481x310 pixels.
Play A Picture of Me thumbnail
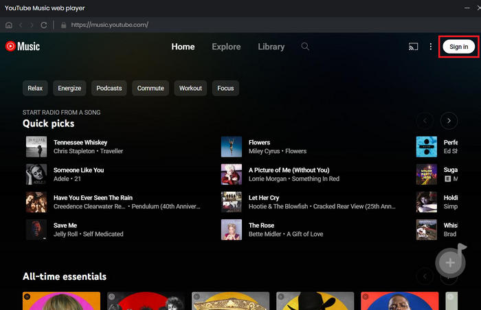[x=232, y=175]
